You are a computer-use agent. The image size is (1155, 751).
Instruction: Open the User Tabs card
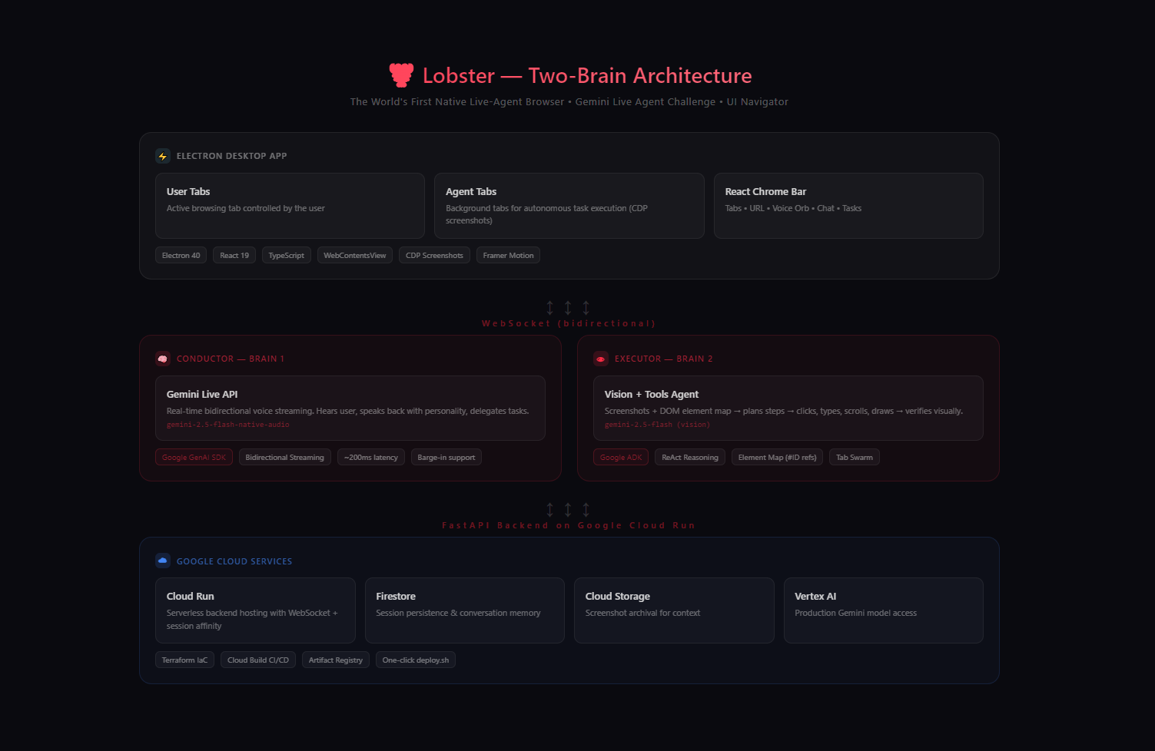click(290, 206)
